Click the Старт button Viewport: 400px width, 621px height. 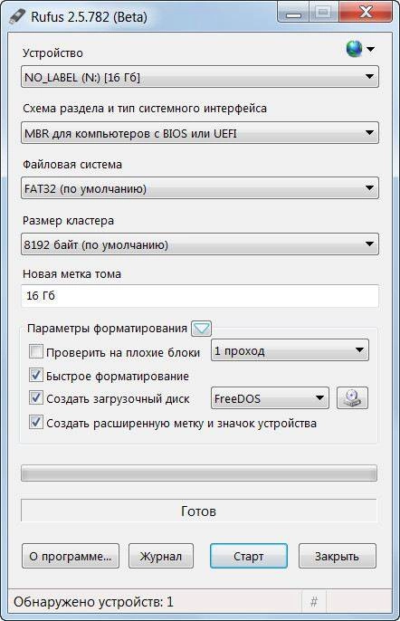pos(249,556)
